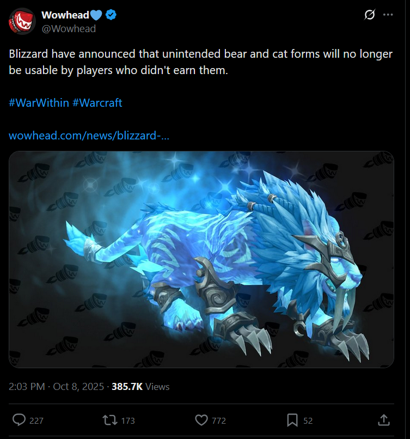View the 385.7K Views analytics
Image resolution: width=410 pixels, height=439 pixels.
click(140, 386)
